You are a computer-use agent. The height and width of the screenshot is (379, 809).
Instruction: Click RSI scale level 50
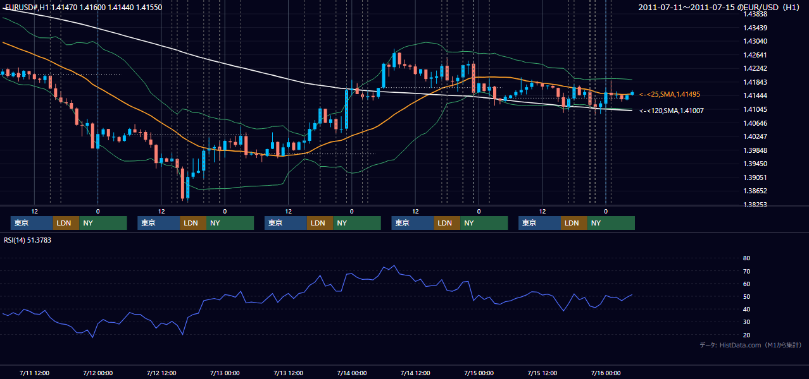[746, 296]
